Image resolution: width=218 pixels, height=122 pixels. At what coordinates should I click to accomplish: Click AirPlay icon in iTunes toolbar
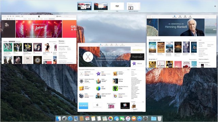click(x=22, y=16)
